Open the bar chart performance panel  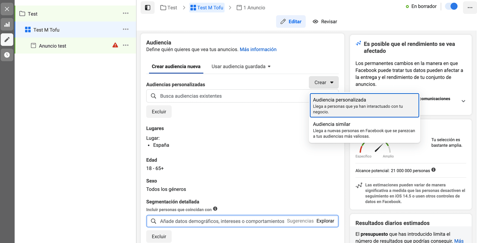coord(7,24)
